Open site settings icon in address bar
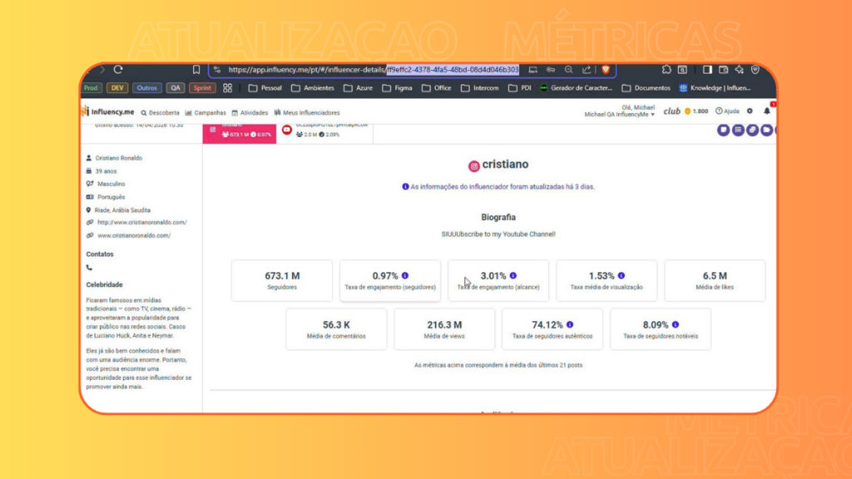The height and width of the screenshot is (479, 852). (217, 70)
